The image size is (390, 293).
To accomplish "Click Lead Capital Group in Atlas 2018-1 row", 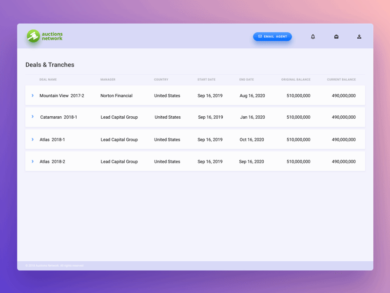I will (119, 140).
